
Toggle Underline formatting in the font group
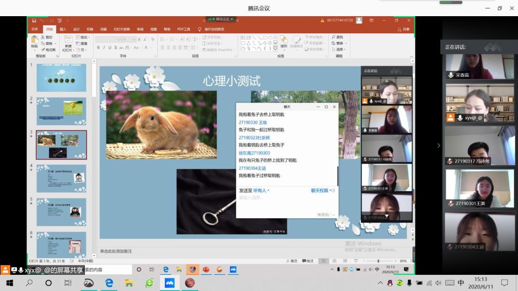[x=110, y=47]
